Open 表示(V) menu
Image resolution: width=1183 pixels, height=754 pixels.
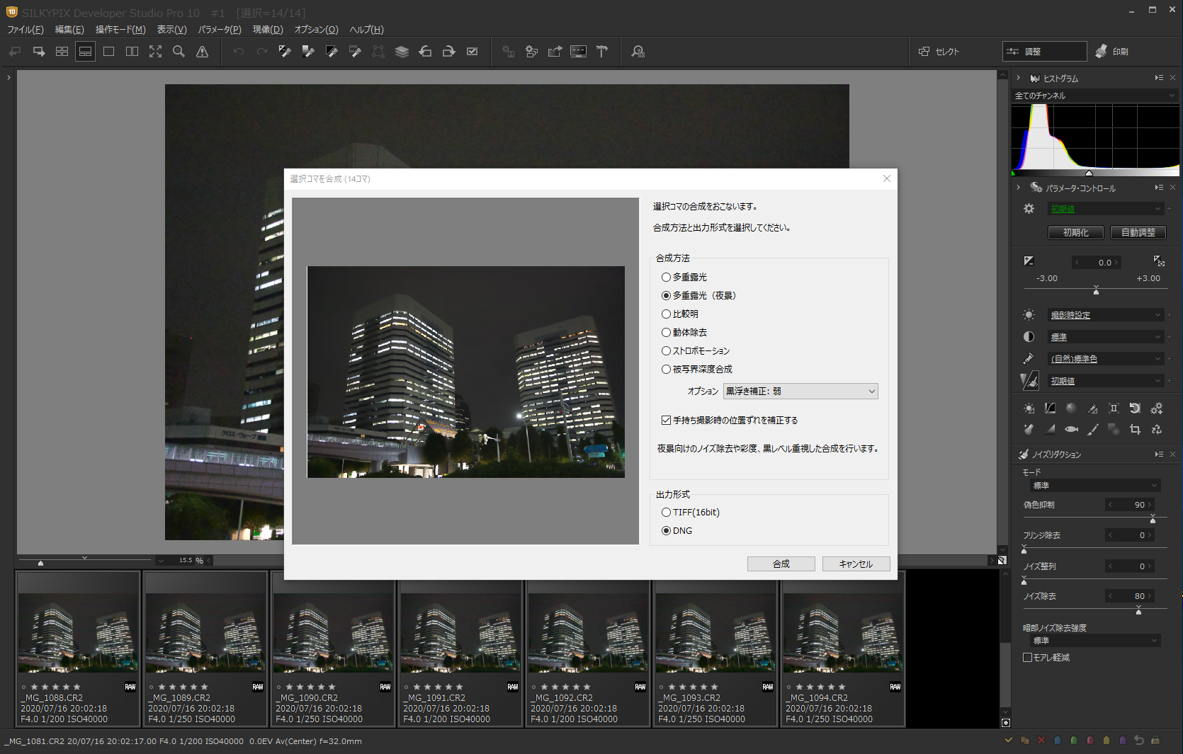coord(171,30)
